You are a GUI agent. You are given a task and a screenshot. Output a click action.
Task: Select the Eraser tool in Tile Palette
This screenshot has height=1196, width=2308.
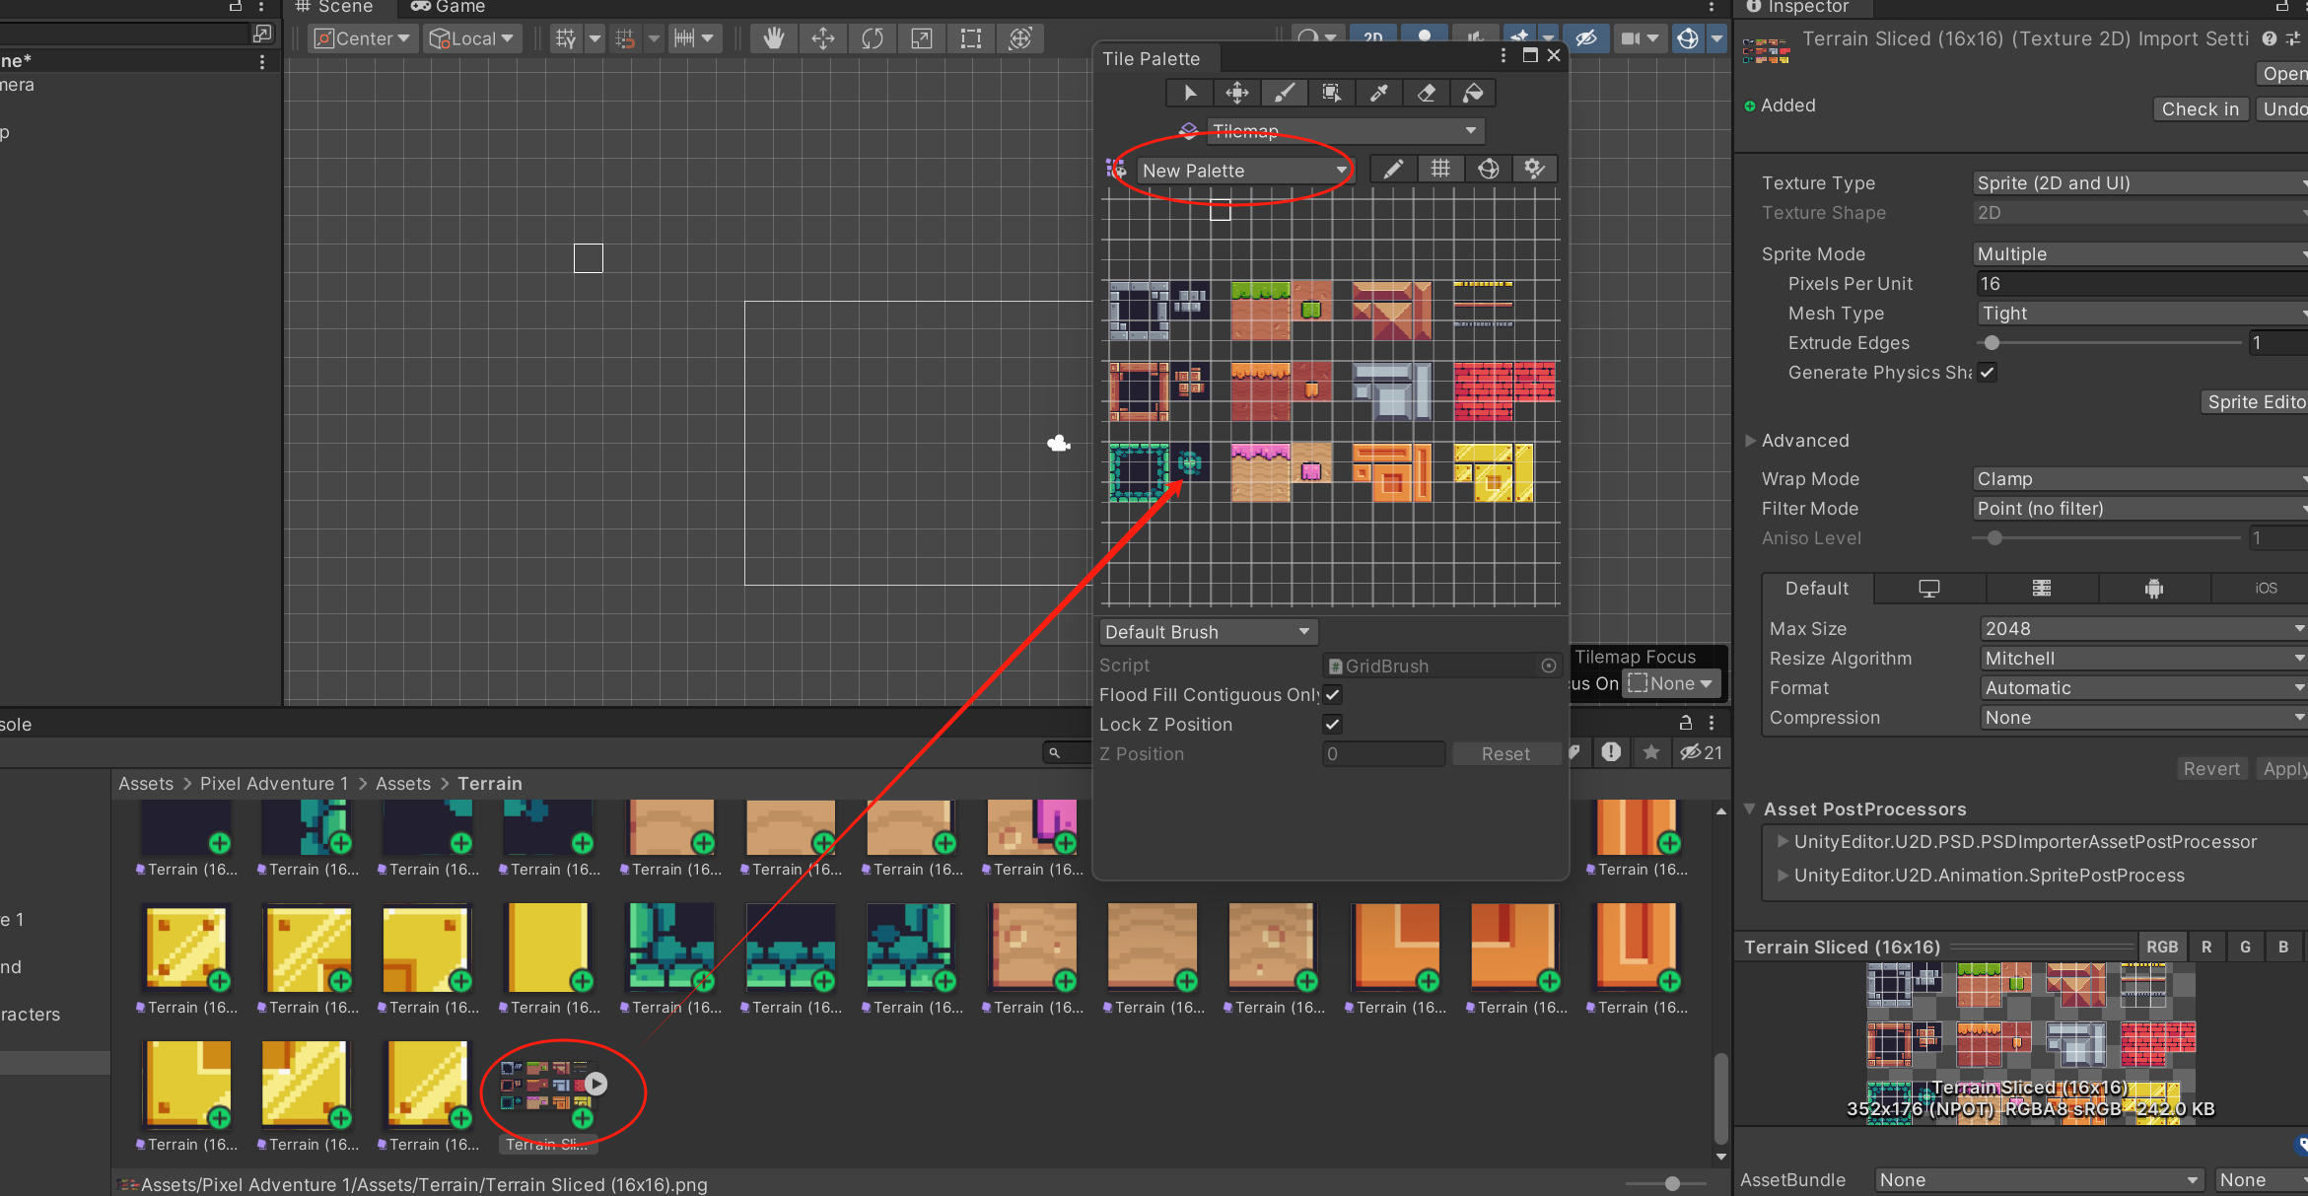1426,93
